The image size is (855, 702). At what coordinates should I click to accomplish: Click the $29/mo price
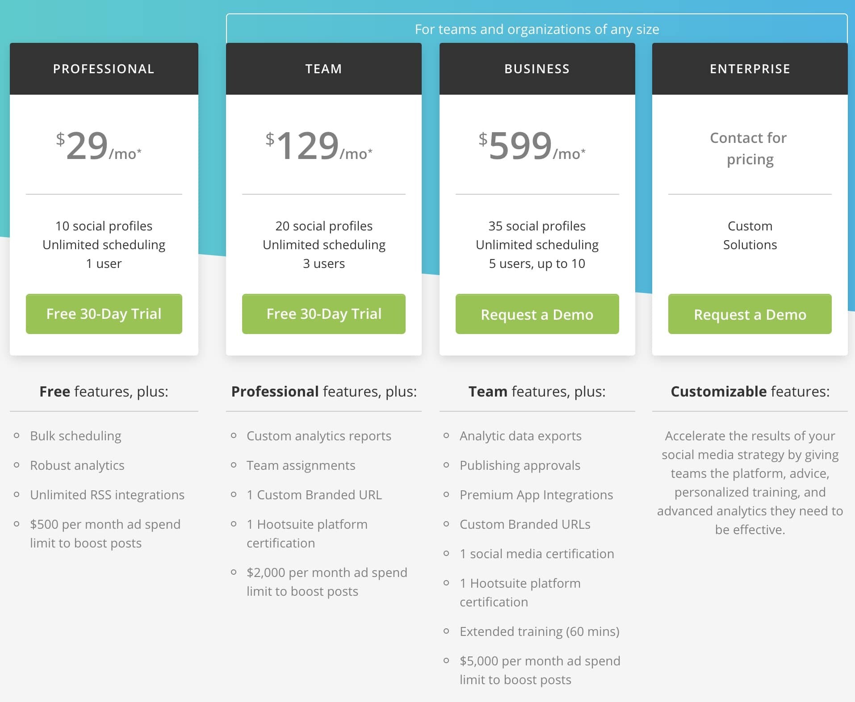(x=99, y=146)
